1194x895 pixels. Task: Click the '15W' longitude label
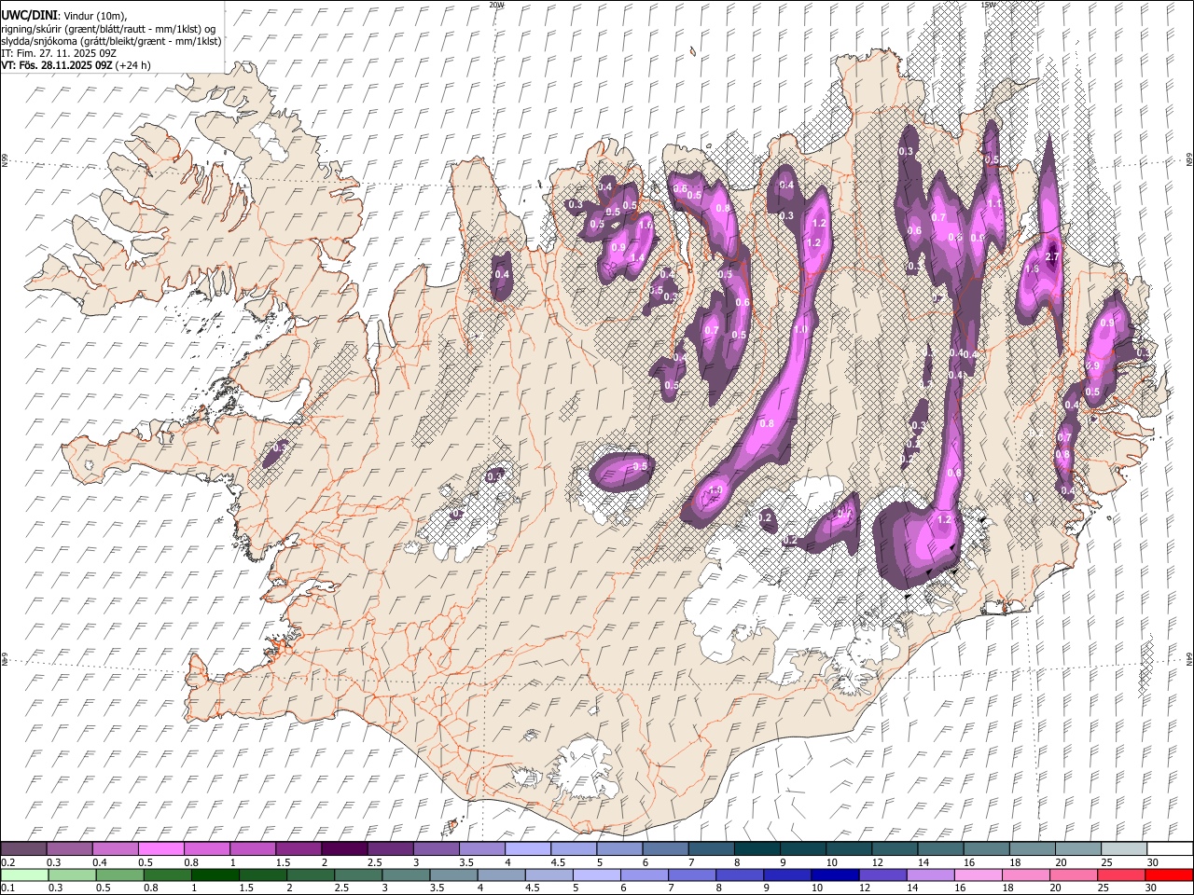(988, 5)
